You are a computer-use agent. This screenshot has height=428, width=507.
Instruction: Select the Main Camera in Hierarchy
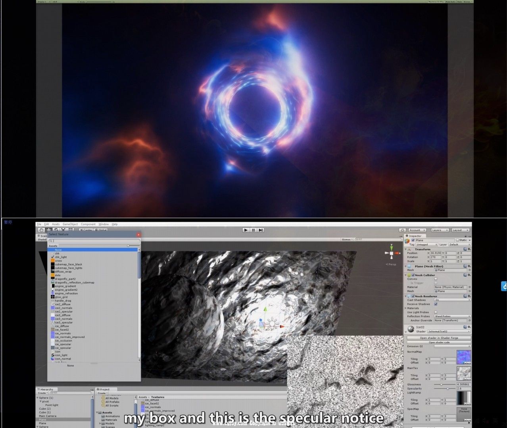48,416
